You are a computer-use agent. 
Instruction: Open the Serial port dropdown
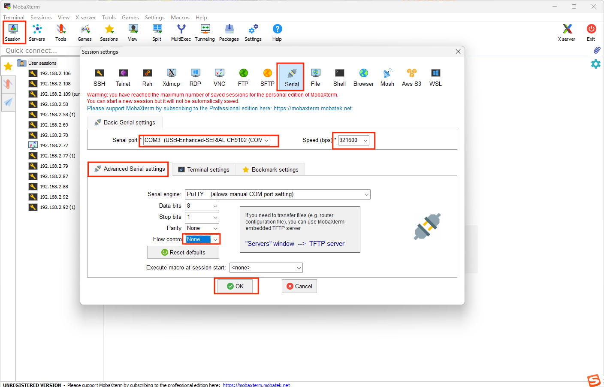pos(207,140)
